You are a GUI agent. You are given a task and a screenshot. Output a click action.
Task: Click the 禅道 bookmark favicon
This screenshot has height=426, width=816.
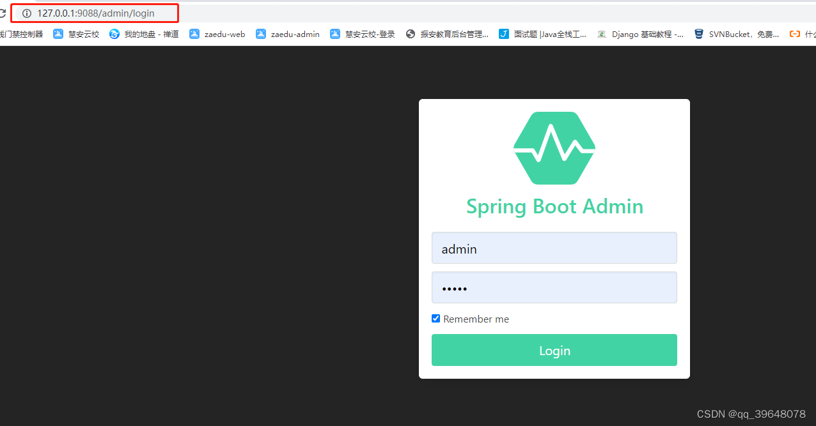point(114,34)
